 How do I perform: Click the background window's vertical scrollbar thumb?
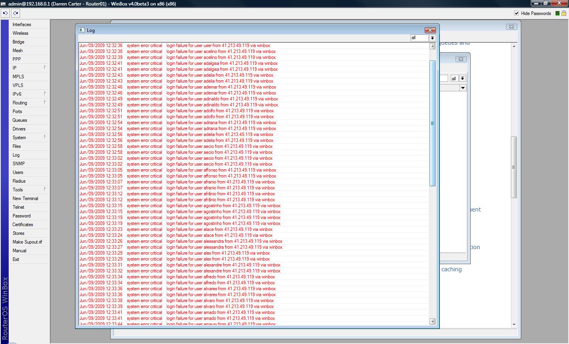(514, 167)
